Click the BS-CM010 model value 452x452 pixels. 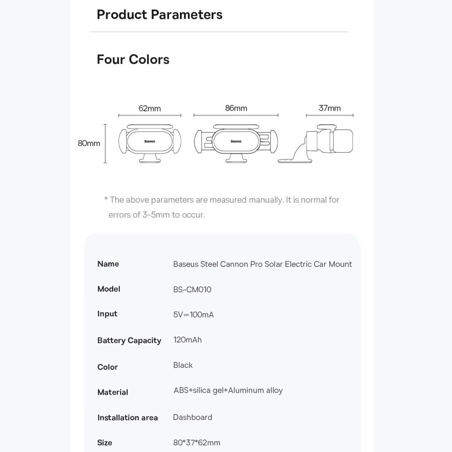192,290
